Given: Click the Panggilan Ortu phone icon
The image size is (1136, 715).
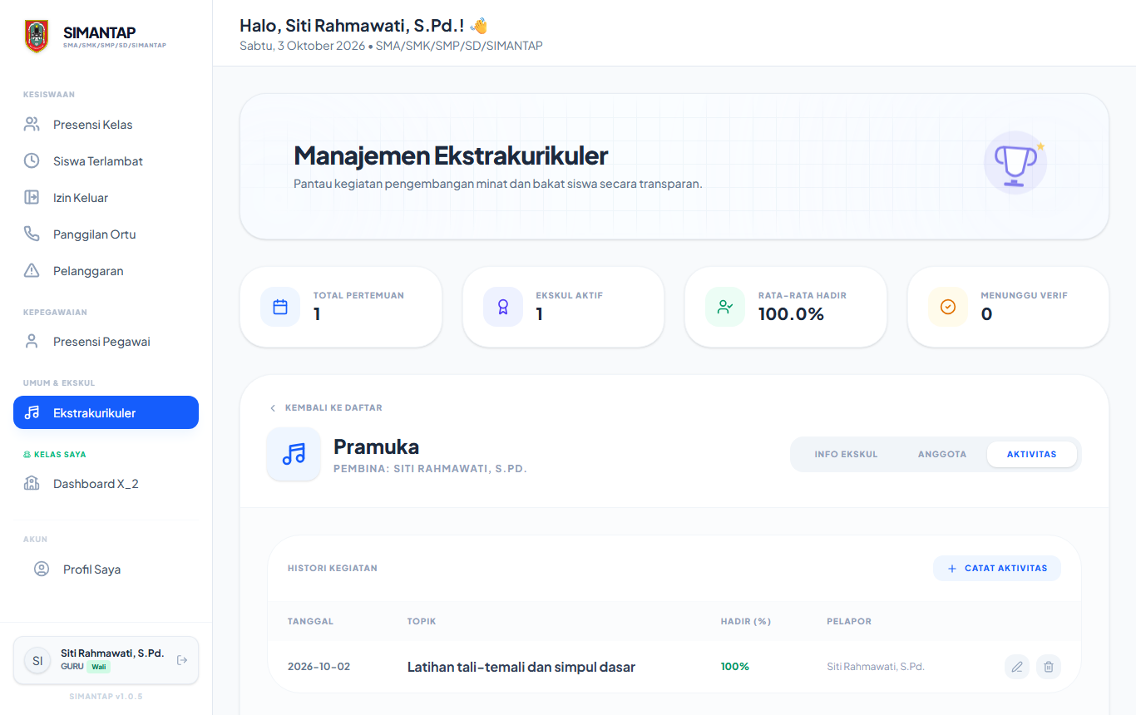Looking at the screenshot, I should [x=32, y=234].
